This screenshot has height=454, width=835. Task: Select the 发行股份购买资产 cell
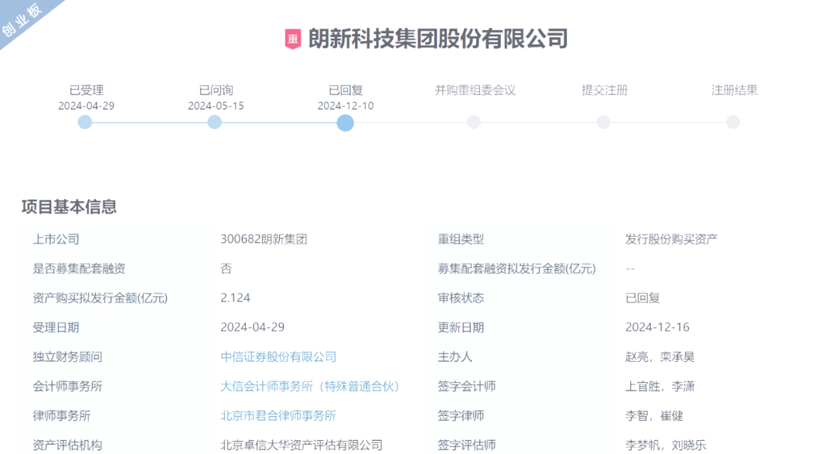click(671, 239)
